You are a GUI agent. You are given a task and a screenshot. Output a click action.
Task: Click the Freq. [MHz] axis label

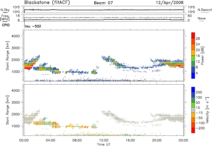pos(5,18)
